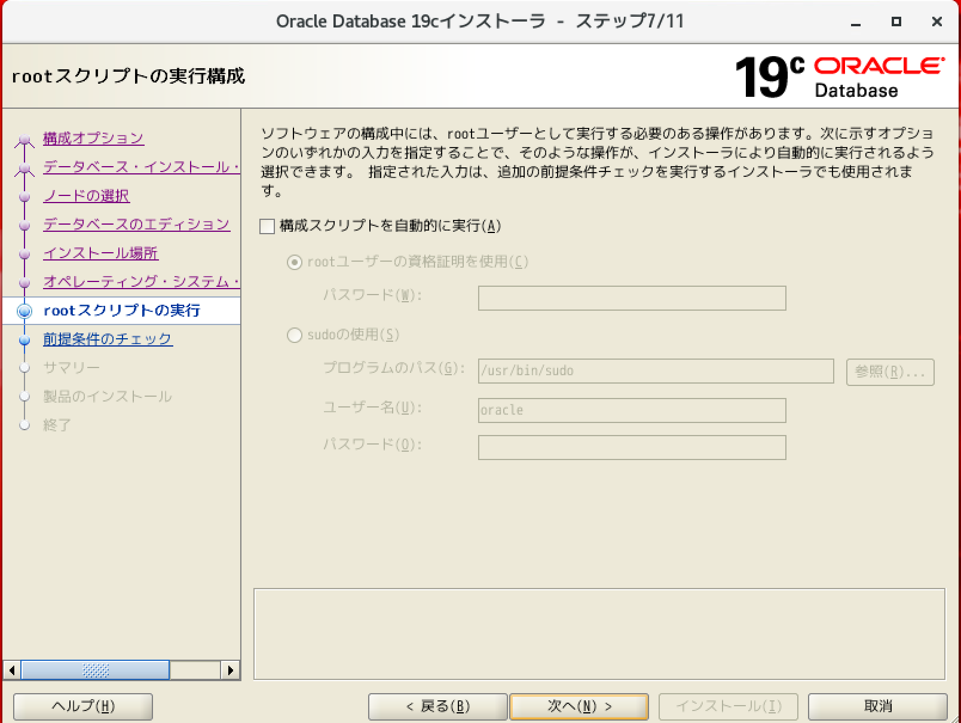Image resolution: width=961 pixels, height=723 pixels.
Task: Proceed with 次へ(N) > button
Action: coord(579,707)
